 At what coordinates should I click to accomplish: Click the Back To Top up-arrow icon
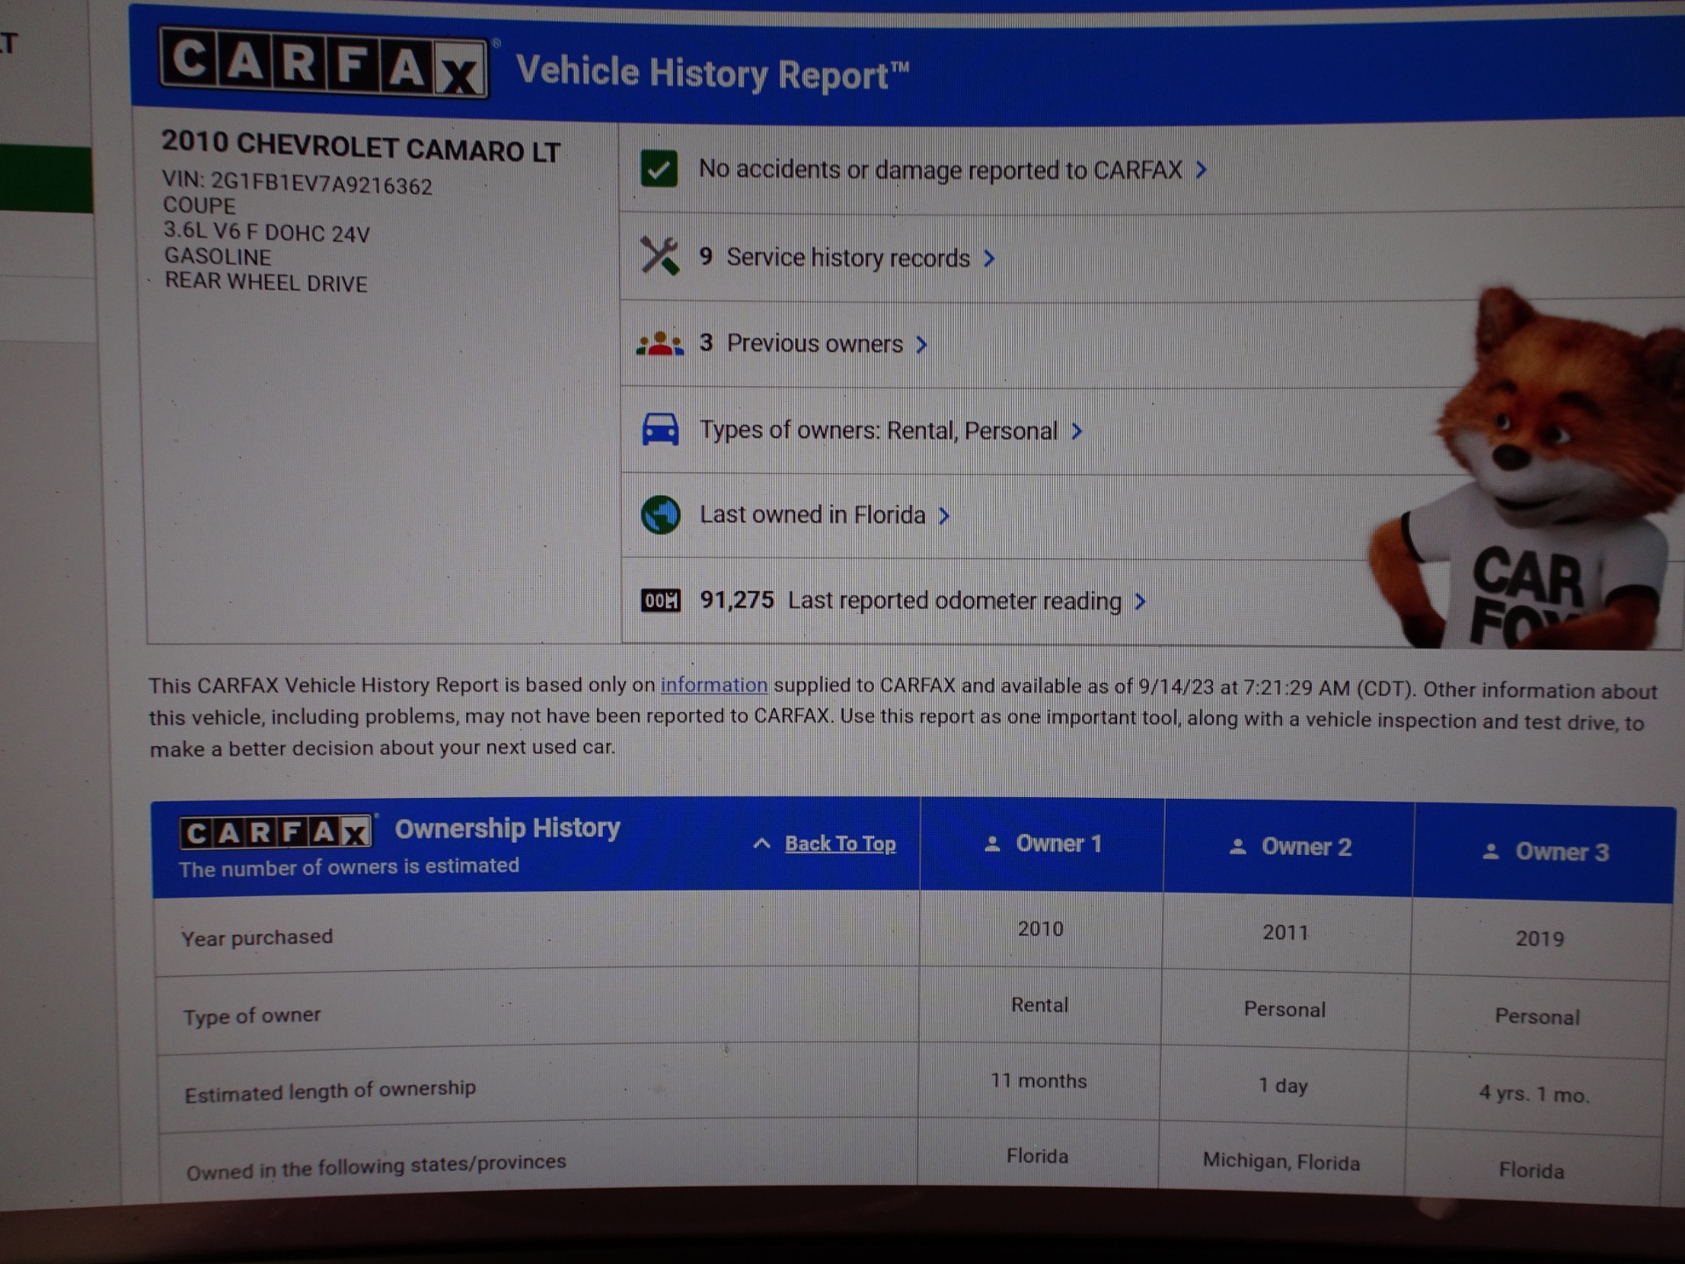click(762, 844)
